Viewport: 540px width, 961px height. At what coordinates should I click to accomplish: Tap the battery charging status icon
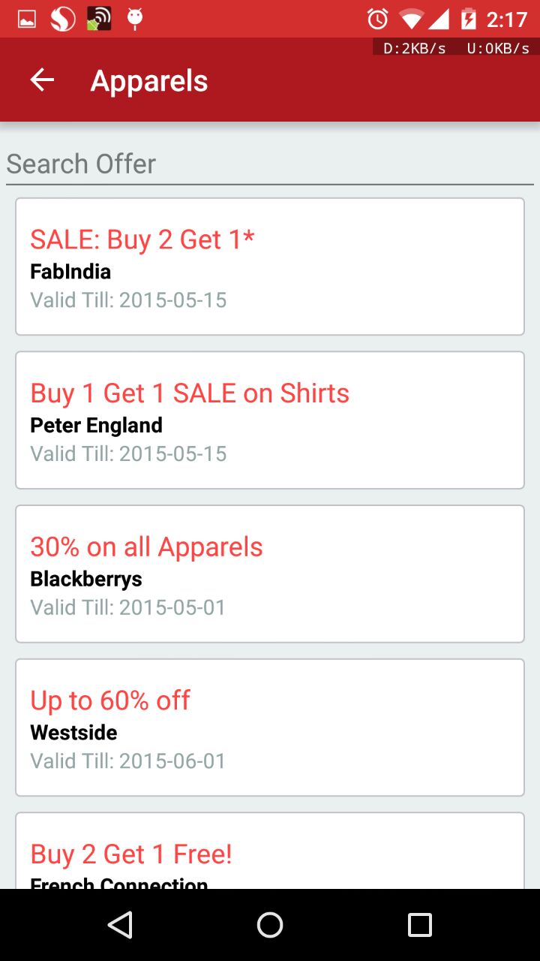pos(469,19)
